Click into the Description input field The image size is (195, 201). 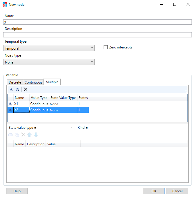[x=98, y=35]
